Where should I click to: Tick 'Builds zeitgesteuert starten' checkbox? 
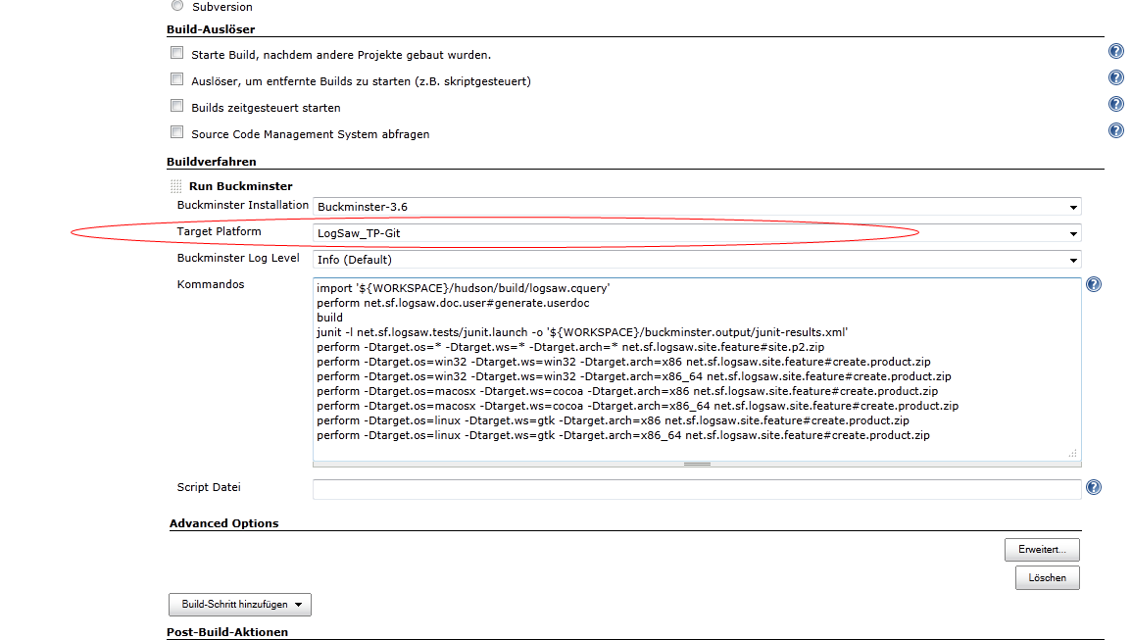click(176, 105)
